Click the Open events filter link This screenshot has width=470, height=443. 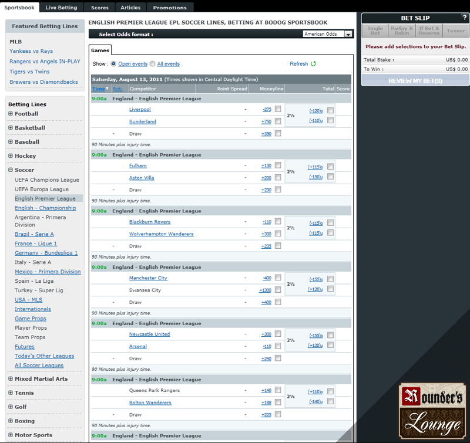[x=133, y=64]
